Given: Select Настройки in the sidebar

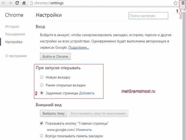Looking at the screenshot, I should click(x=14, y=42).
